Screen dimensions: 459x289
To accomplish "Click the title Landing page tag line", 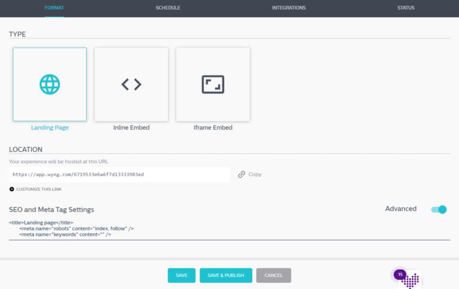I will point(41,223).
